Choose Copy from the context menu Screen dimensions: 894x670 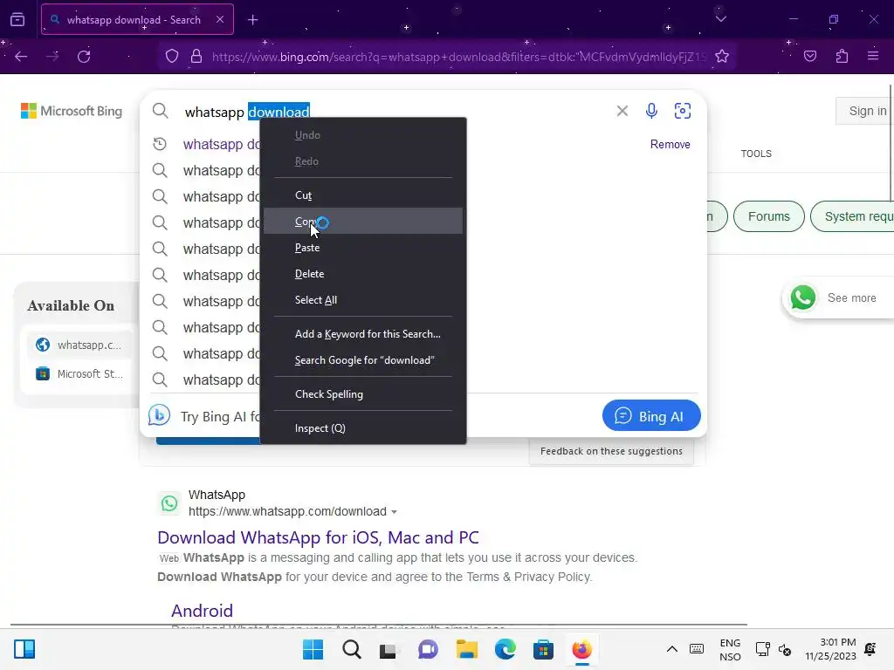pyautogui.click(x=363, y=221)
